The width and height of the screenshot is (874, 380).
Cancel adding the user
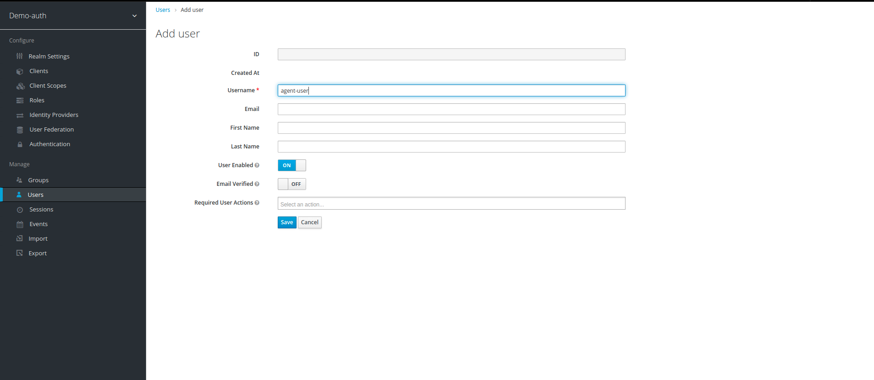pos(309,222)
